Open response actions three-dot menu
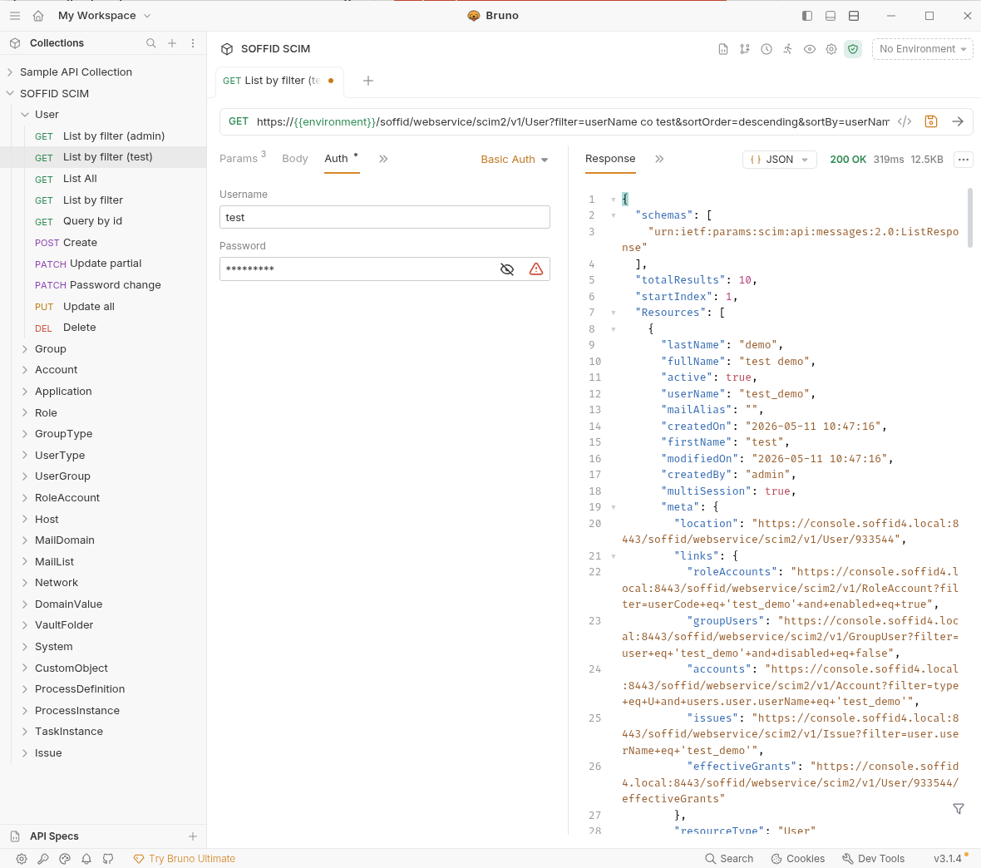 (964, 160)
